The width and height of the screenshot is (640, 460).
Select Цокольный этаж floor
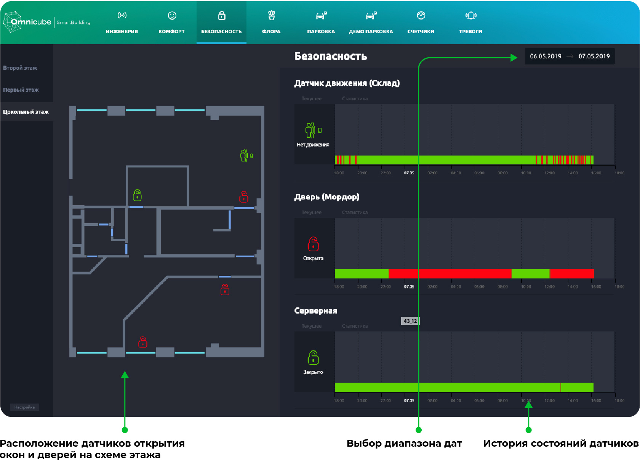[x=26, y=112]
